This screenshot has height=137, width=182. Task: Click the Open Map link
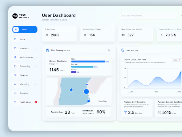coord(103,101)
